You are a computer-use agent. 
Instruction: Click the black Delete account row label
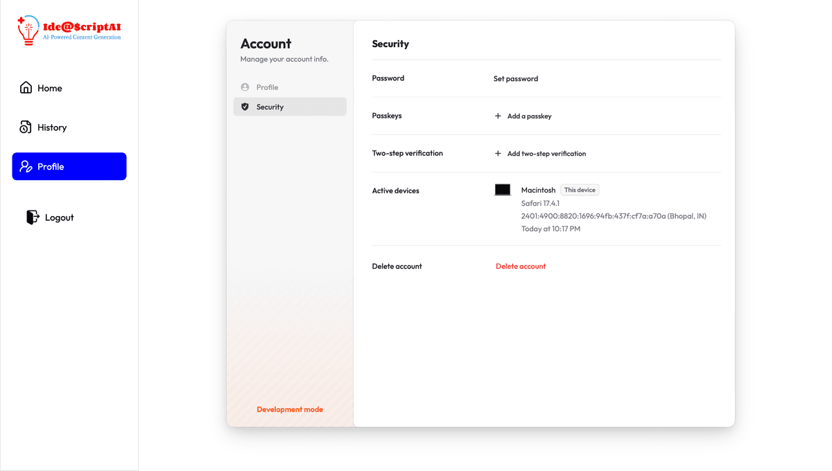(x=397, y=266)
